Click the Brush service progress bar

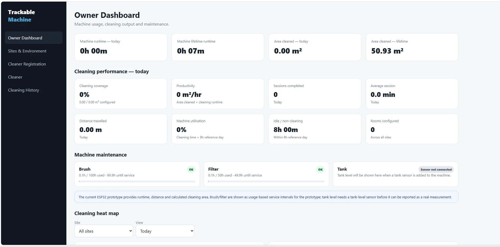[x=137, y=181]
